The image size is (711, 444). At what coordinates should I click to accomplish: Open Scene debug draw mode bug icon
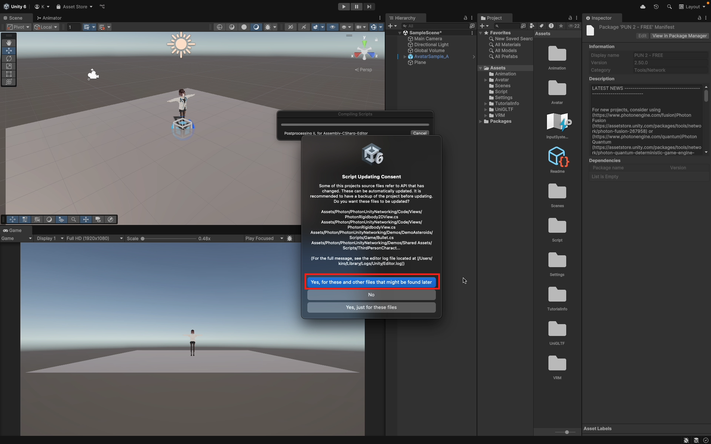point(267,27)
